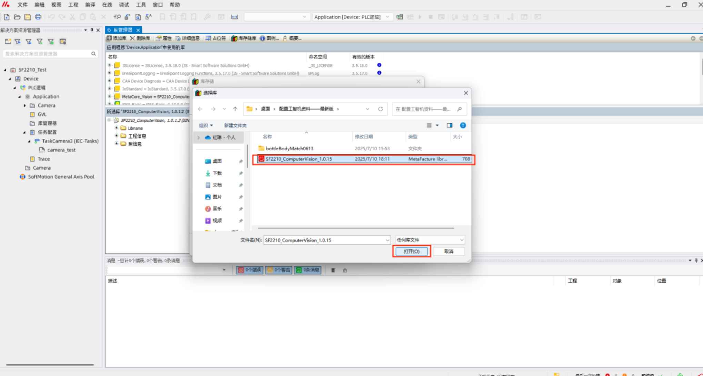Collapse the Application tree node
The image size is (703, 376).
pos(20,97)
